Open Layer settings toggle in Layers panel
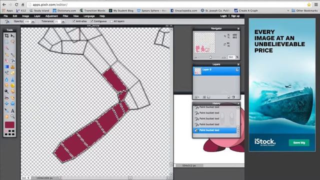 (196, 97)
